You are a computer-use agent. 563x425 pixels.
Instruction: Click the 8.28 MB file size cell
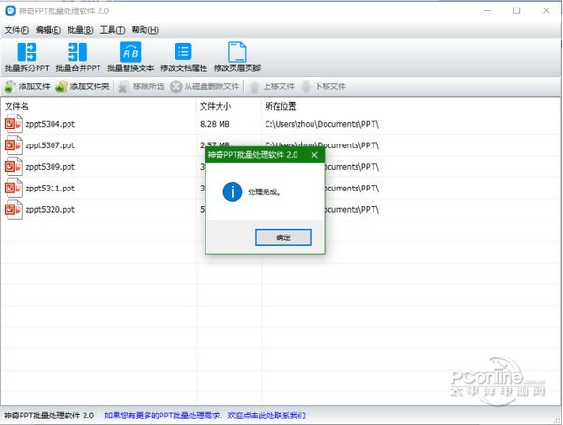tap(215, 124)
